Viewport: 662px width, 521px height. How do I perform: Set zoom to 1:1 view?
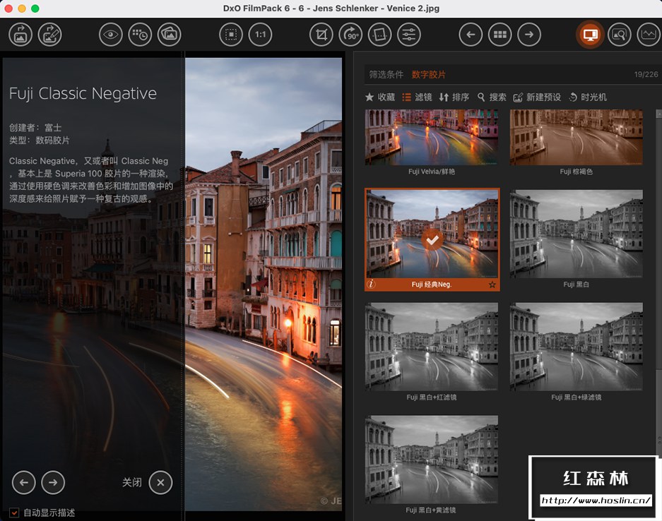click(260, 34)
